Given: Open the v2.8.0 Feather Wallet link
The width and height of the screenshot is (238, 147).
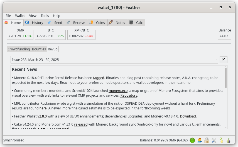Looking at the screenshot, I should click(x=42, y=116).
